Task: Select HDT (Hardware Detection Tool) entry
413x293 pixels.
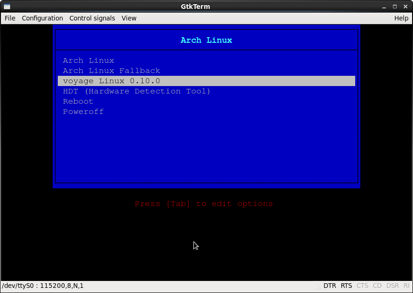Action: (x=137, y=91)
